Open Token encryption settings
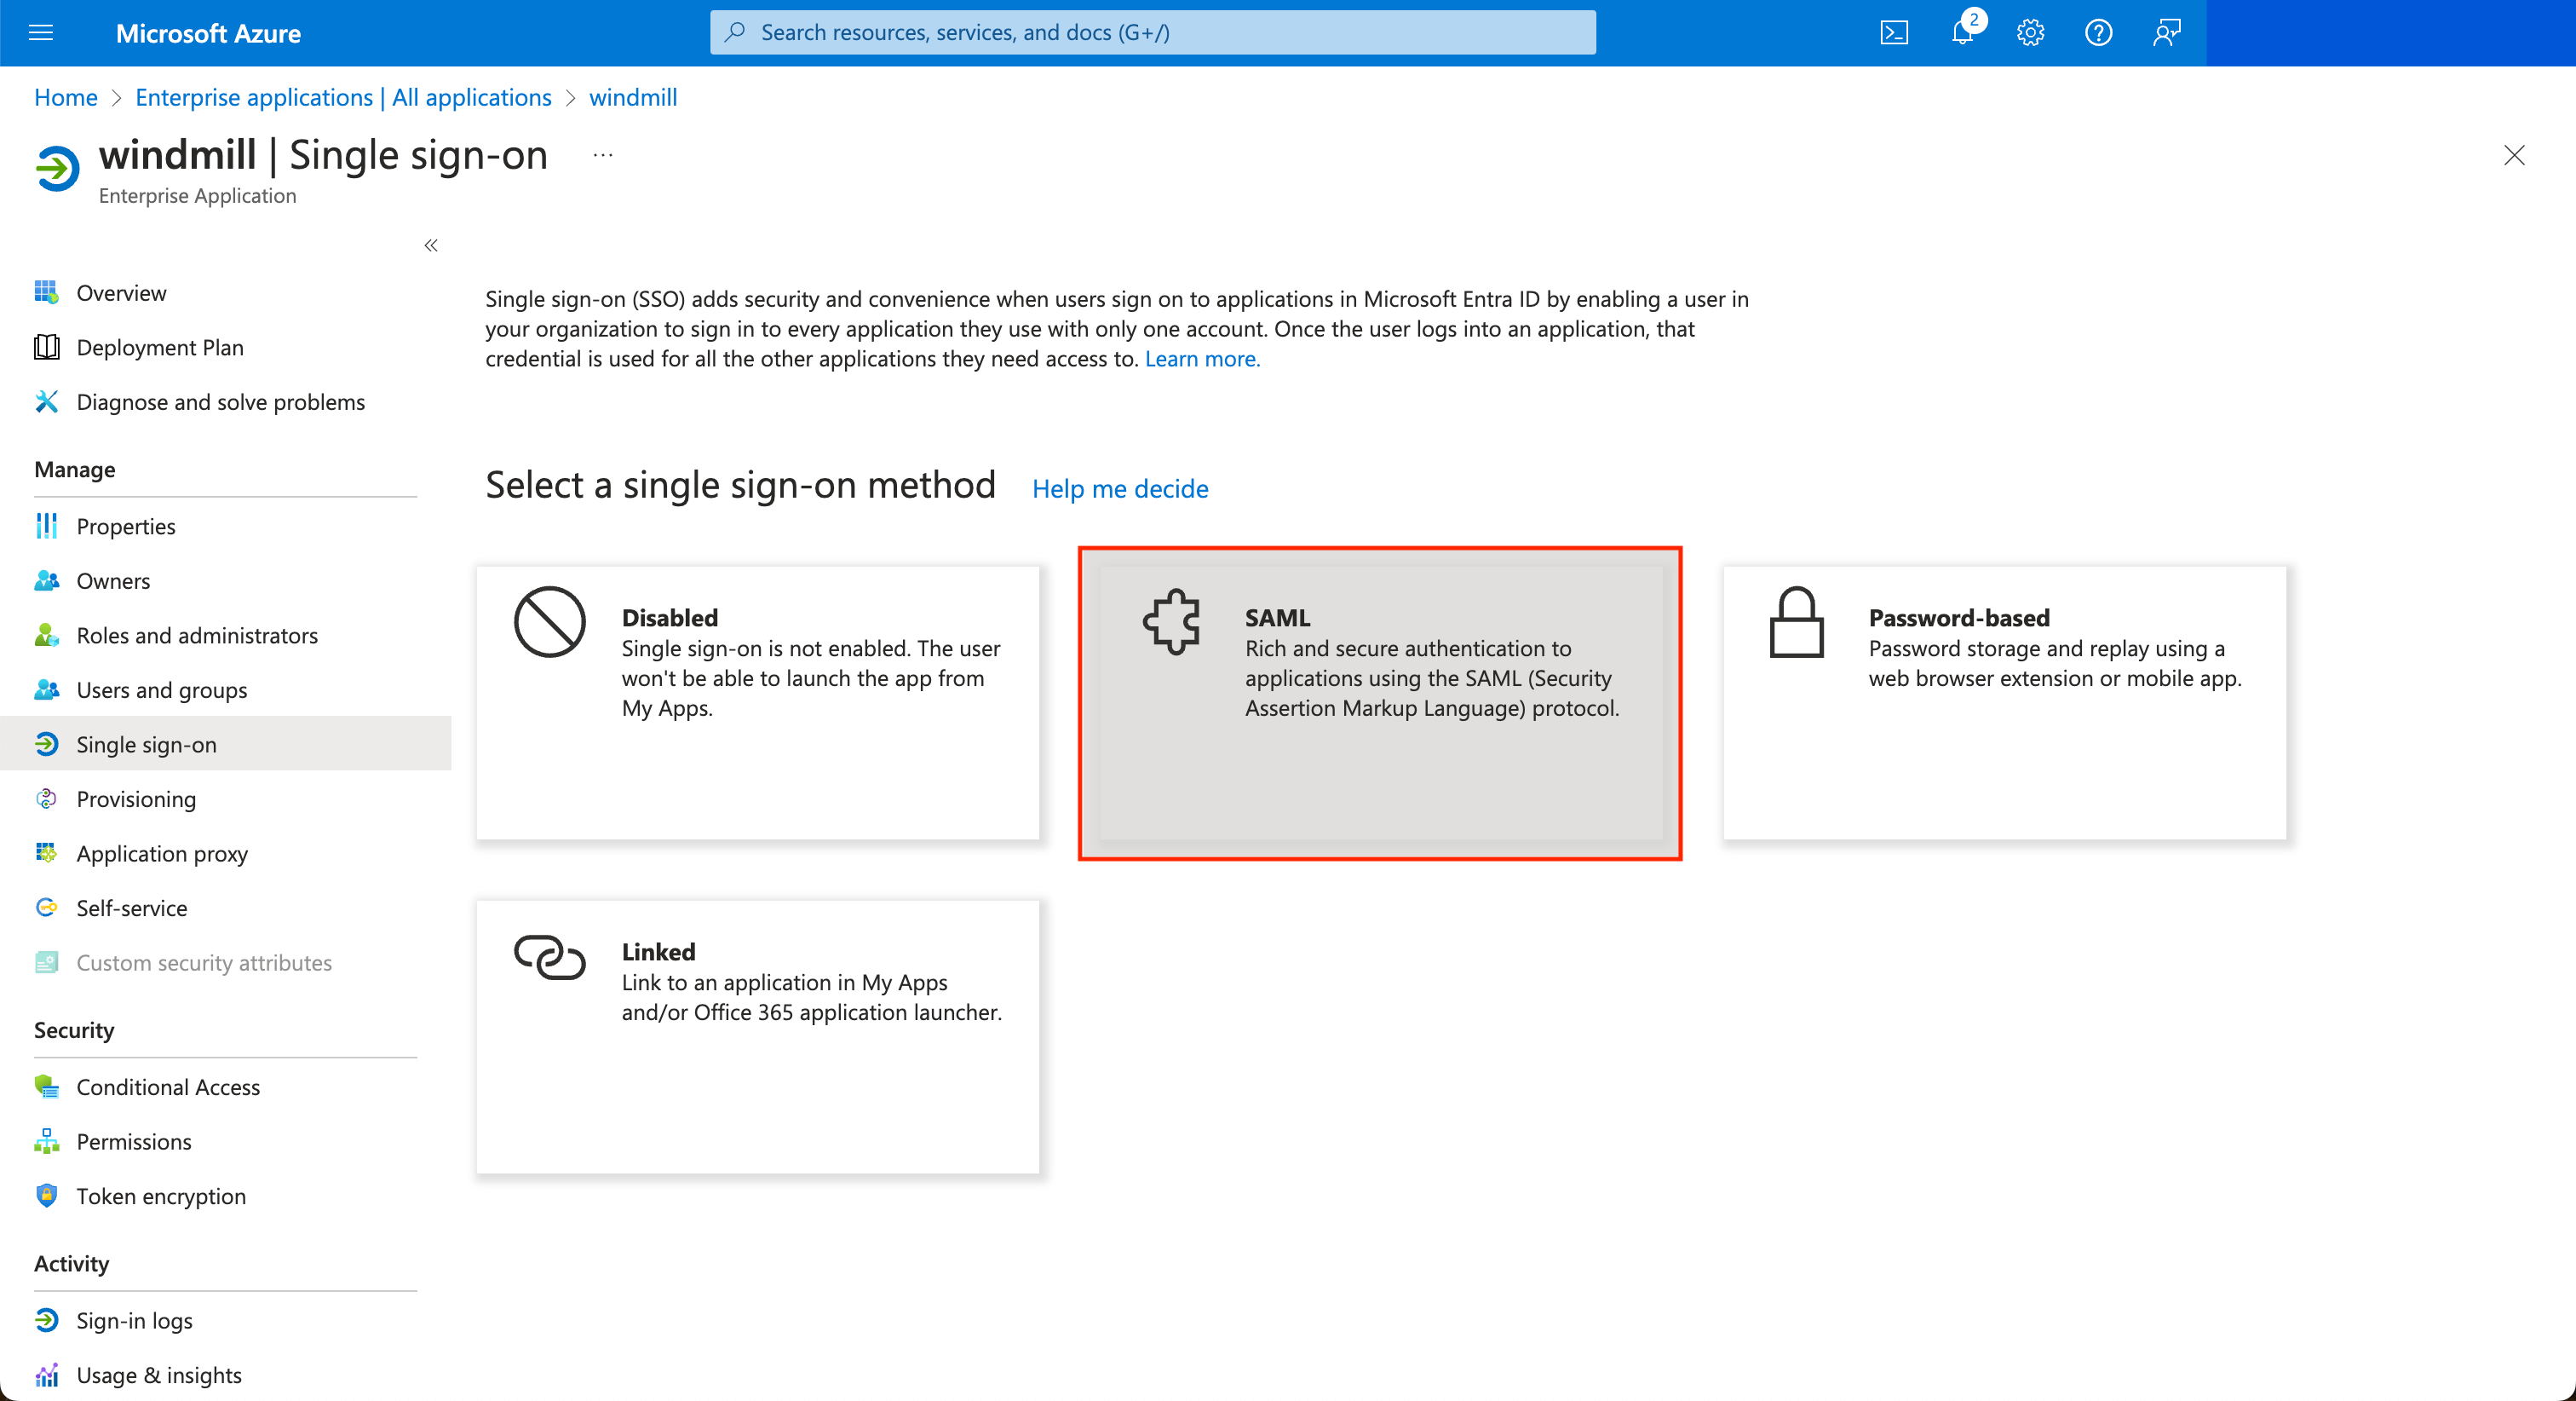The image size is (2576, 1401). [161, 1196]
